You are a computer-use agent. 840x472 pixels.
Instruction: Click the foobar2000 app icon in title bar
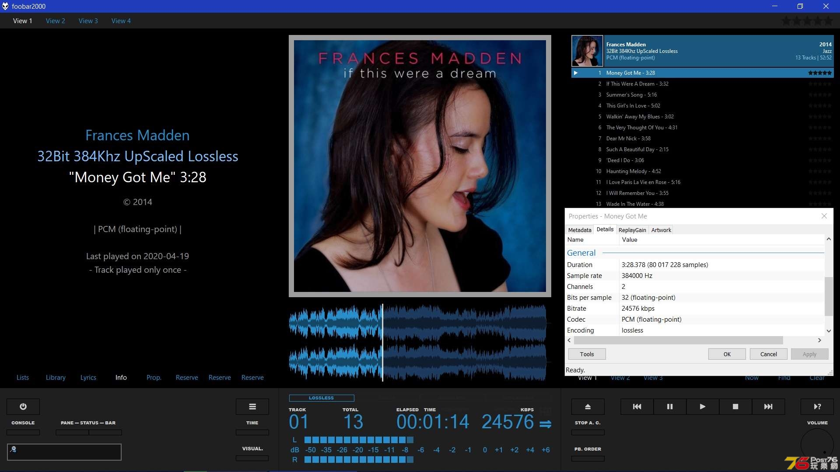point(5,6)
